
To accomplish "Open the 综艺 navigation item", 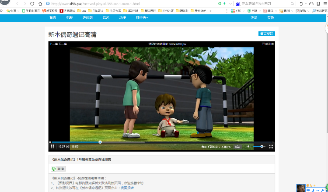I will coord(106,18).
